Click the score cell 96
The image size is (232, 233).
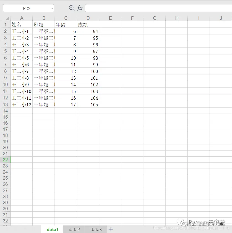click(88, 45)
